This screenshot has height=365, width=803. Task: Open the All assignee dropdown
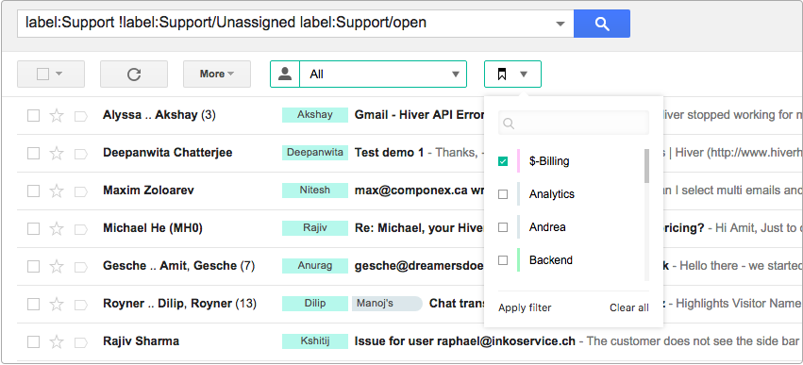[383, 75]
